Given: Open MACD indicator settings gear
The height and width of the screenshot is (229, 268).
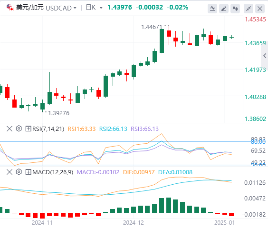Looking at the screenshot, I should point(19,172).
